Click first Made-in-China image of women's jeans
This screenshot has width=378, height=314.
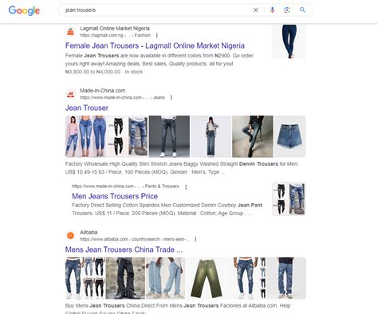coord(86,136)
